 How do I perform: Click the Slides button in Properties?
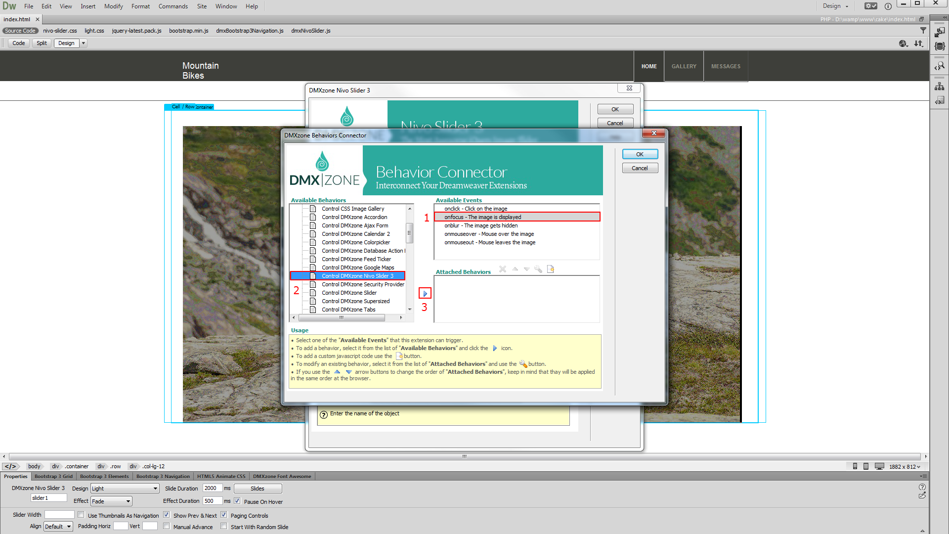(258, 489)
